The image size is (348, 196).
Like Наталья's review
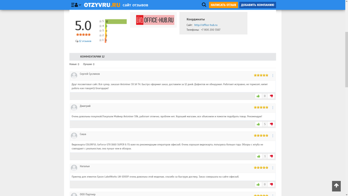point(258,185)
